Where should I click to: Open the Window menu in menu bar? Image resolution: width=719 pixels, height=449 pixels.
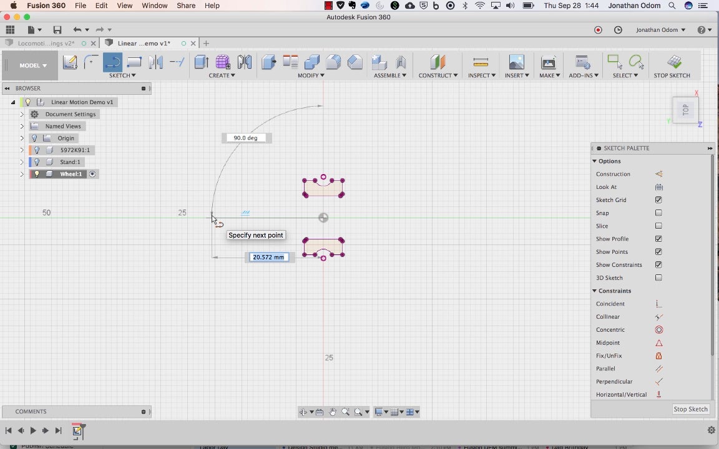point(154,6)
